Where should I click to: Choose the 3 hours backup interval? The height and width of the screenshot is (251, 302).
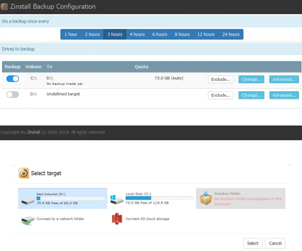coord(115,34)
